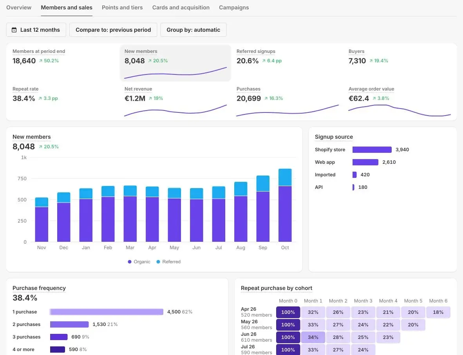Click Apr 26 cohort Month 6 cell 18%
This screenshot has height=355, width=463.
pos(438,312)
